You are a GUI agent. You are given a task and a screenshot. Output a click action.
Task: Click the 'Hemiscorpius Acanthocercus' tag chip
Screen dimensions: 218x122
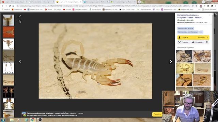pyautogui.click(x=188, y=32)
